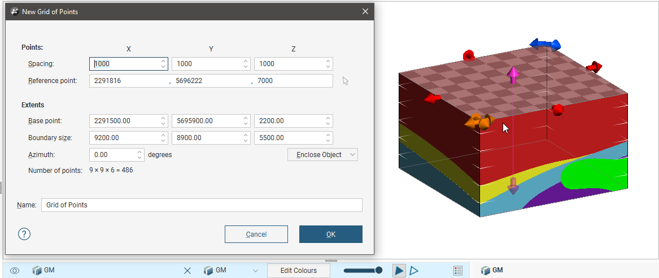The image size is (659, 278).
Task: Click the filled play-arrow icon for GM
Action: pyautogui.click(x=399, y=271)
